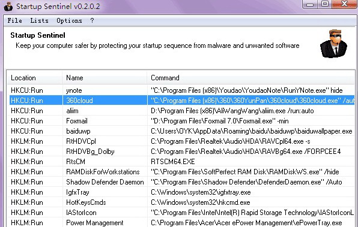Viewport: 358px width, 227px height.
Task: Click the Startup Sentinel title bar icon
Action: pyautogui.click(x=8, y=7)
